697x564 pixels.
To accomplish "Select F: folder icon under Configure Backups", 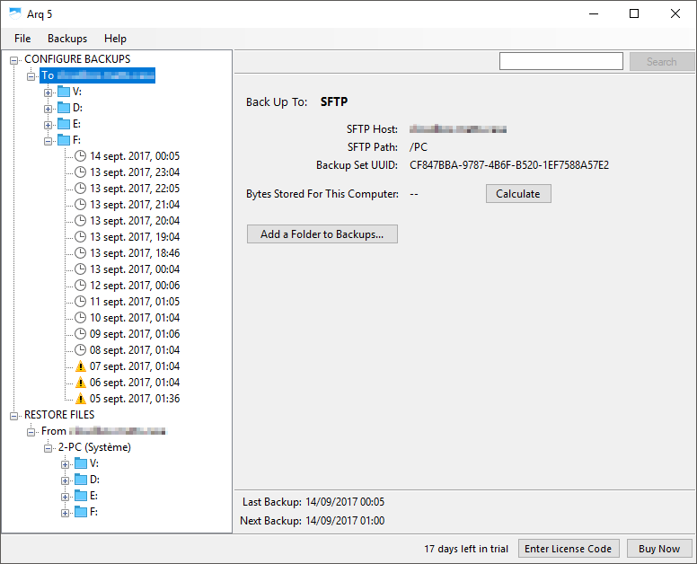I will (64, 140).
